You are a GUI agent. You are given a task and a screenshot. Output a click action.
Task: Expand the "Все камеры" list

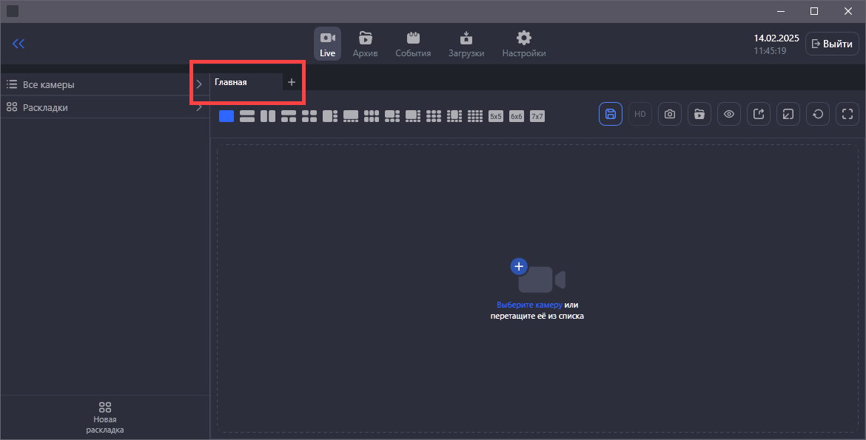(x=198, y=84)
